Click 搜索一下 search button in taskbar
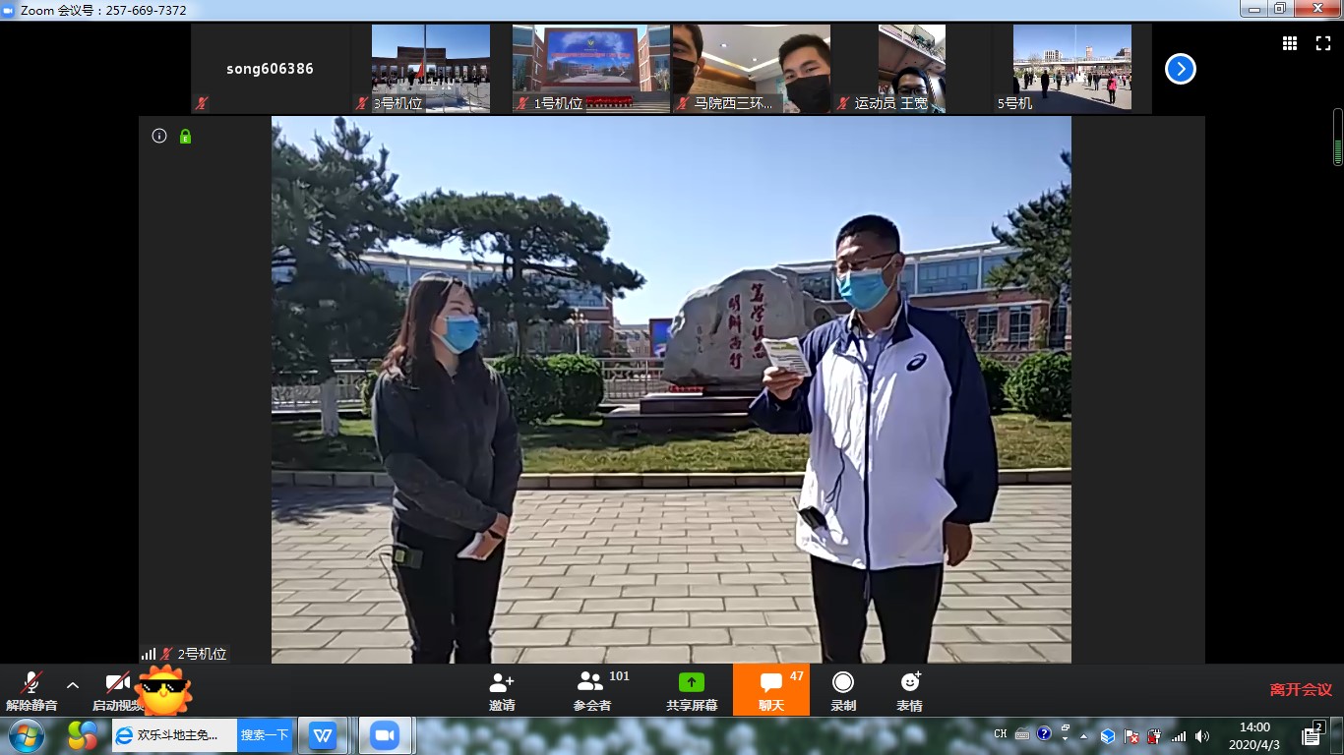This screenshot has width=1344, height=755. click(265, 734)
